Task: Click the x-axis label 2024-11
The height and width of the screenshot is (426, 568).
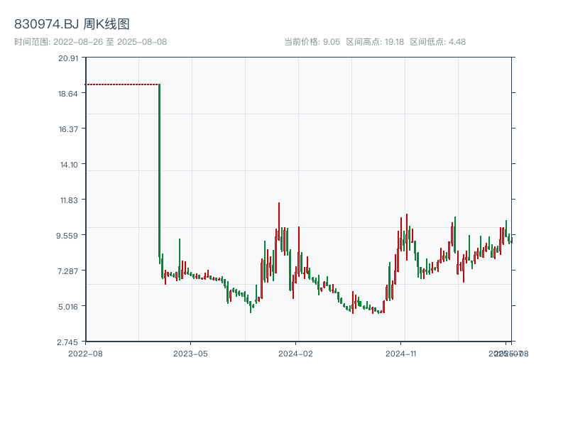Action: pos(400,354)
